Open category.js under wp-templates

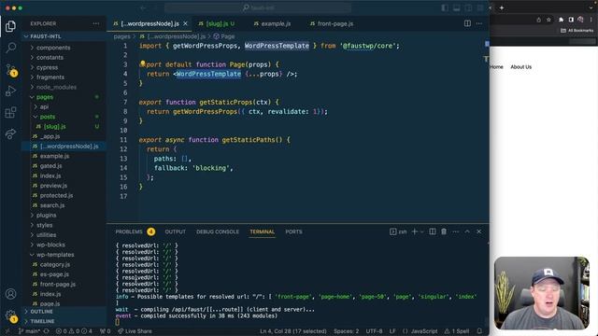click(x=64, y=264)
